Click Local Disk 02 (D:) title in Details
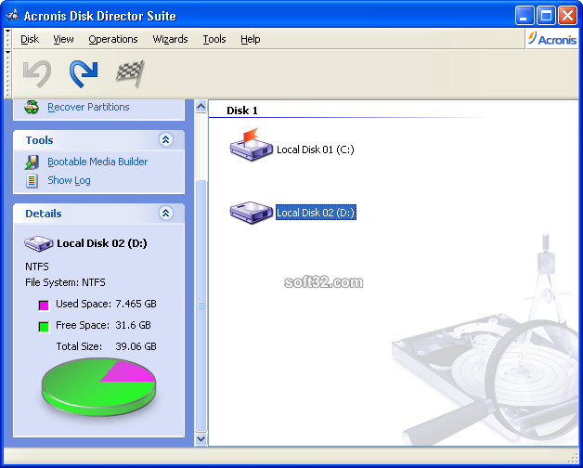 [102, 243]
